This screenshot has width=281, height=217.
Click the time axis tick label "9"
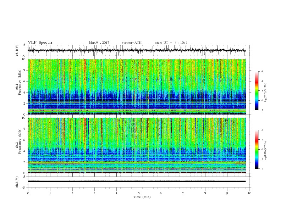pos(227,193)
